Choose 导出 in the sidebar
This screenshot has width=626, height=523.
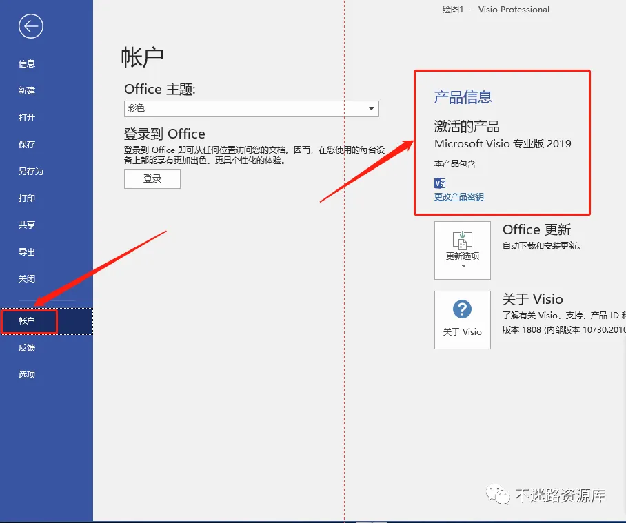pyautogui.click(x=27, y=252)
